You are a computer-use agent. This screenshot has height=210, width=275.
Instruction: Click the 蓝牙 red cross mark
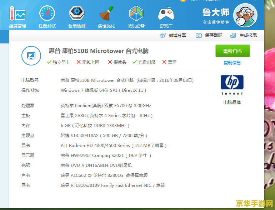click(x=164, y=62)
